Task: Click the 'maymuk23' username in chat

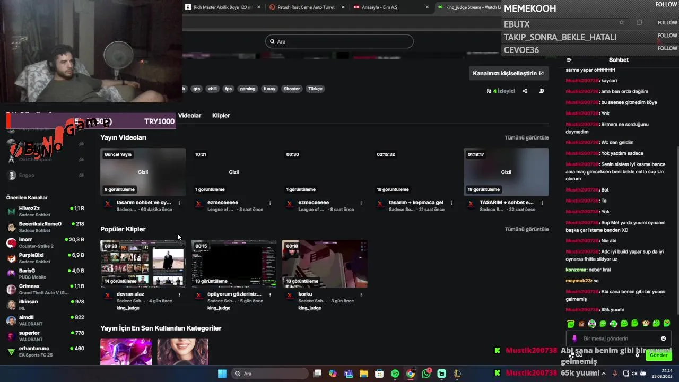Action: [x=578, y=281]
